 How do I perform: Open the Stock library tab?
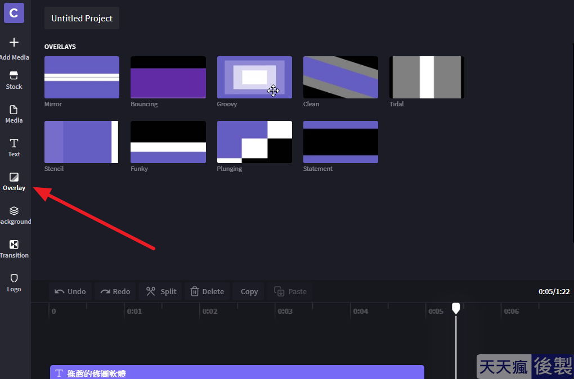pos(14,81)
